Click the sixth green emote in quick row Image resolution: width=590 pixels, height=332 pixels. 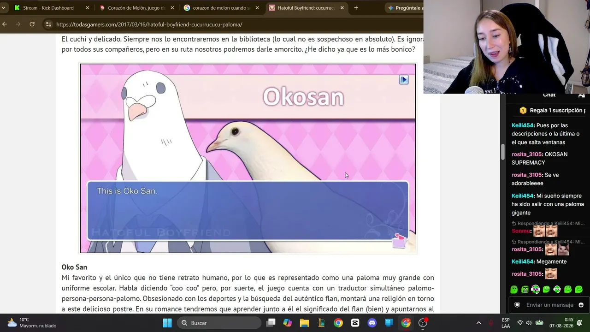click(568, 290)
